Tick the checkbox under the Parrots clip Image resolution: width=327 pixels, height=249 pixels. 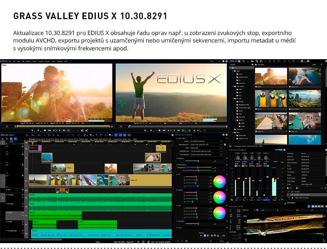pyautogui.click(x=256, y=109)
